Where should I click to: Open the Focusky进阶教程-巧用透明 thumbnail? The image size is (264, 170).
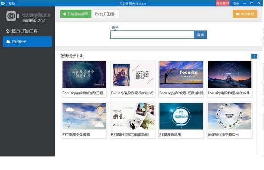click(x=181, y=75)
